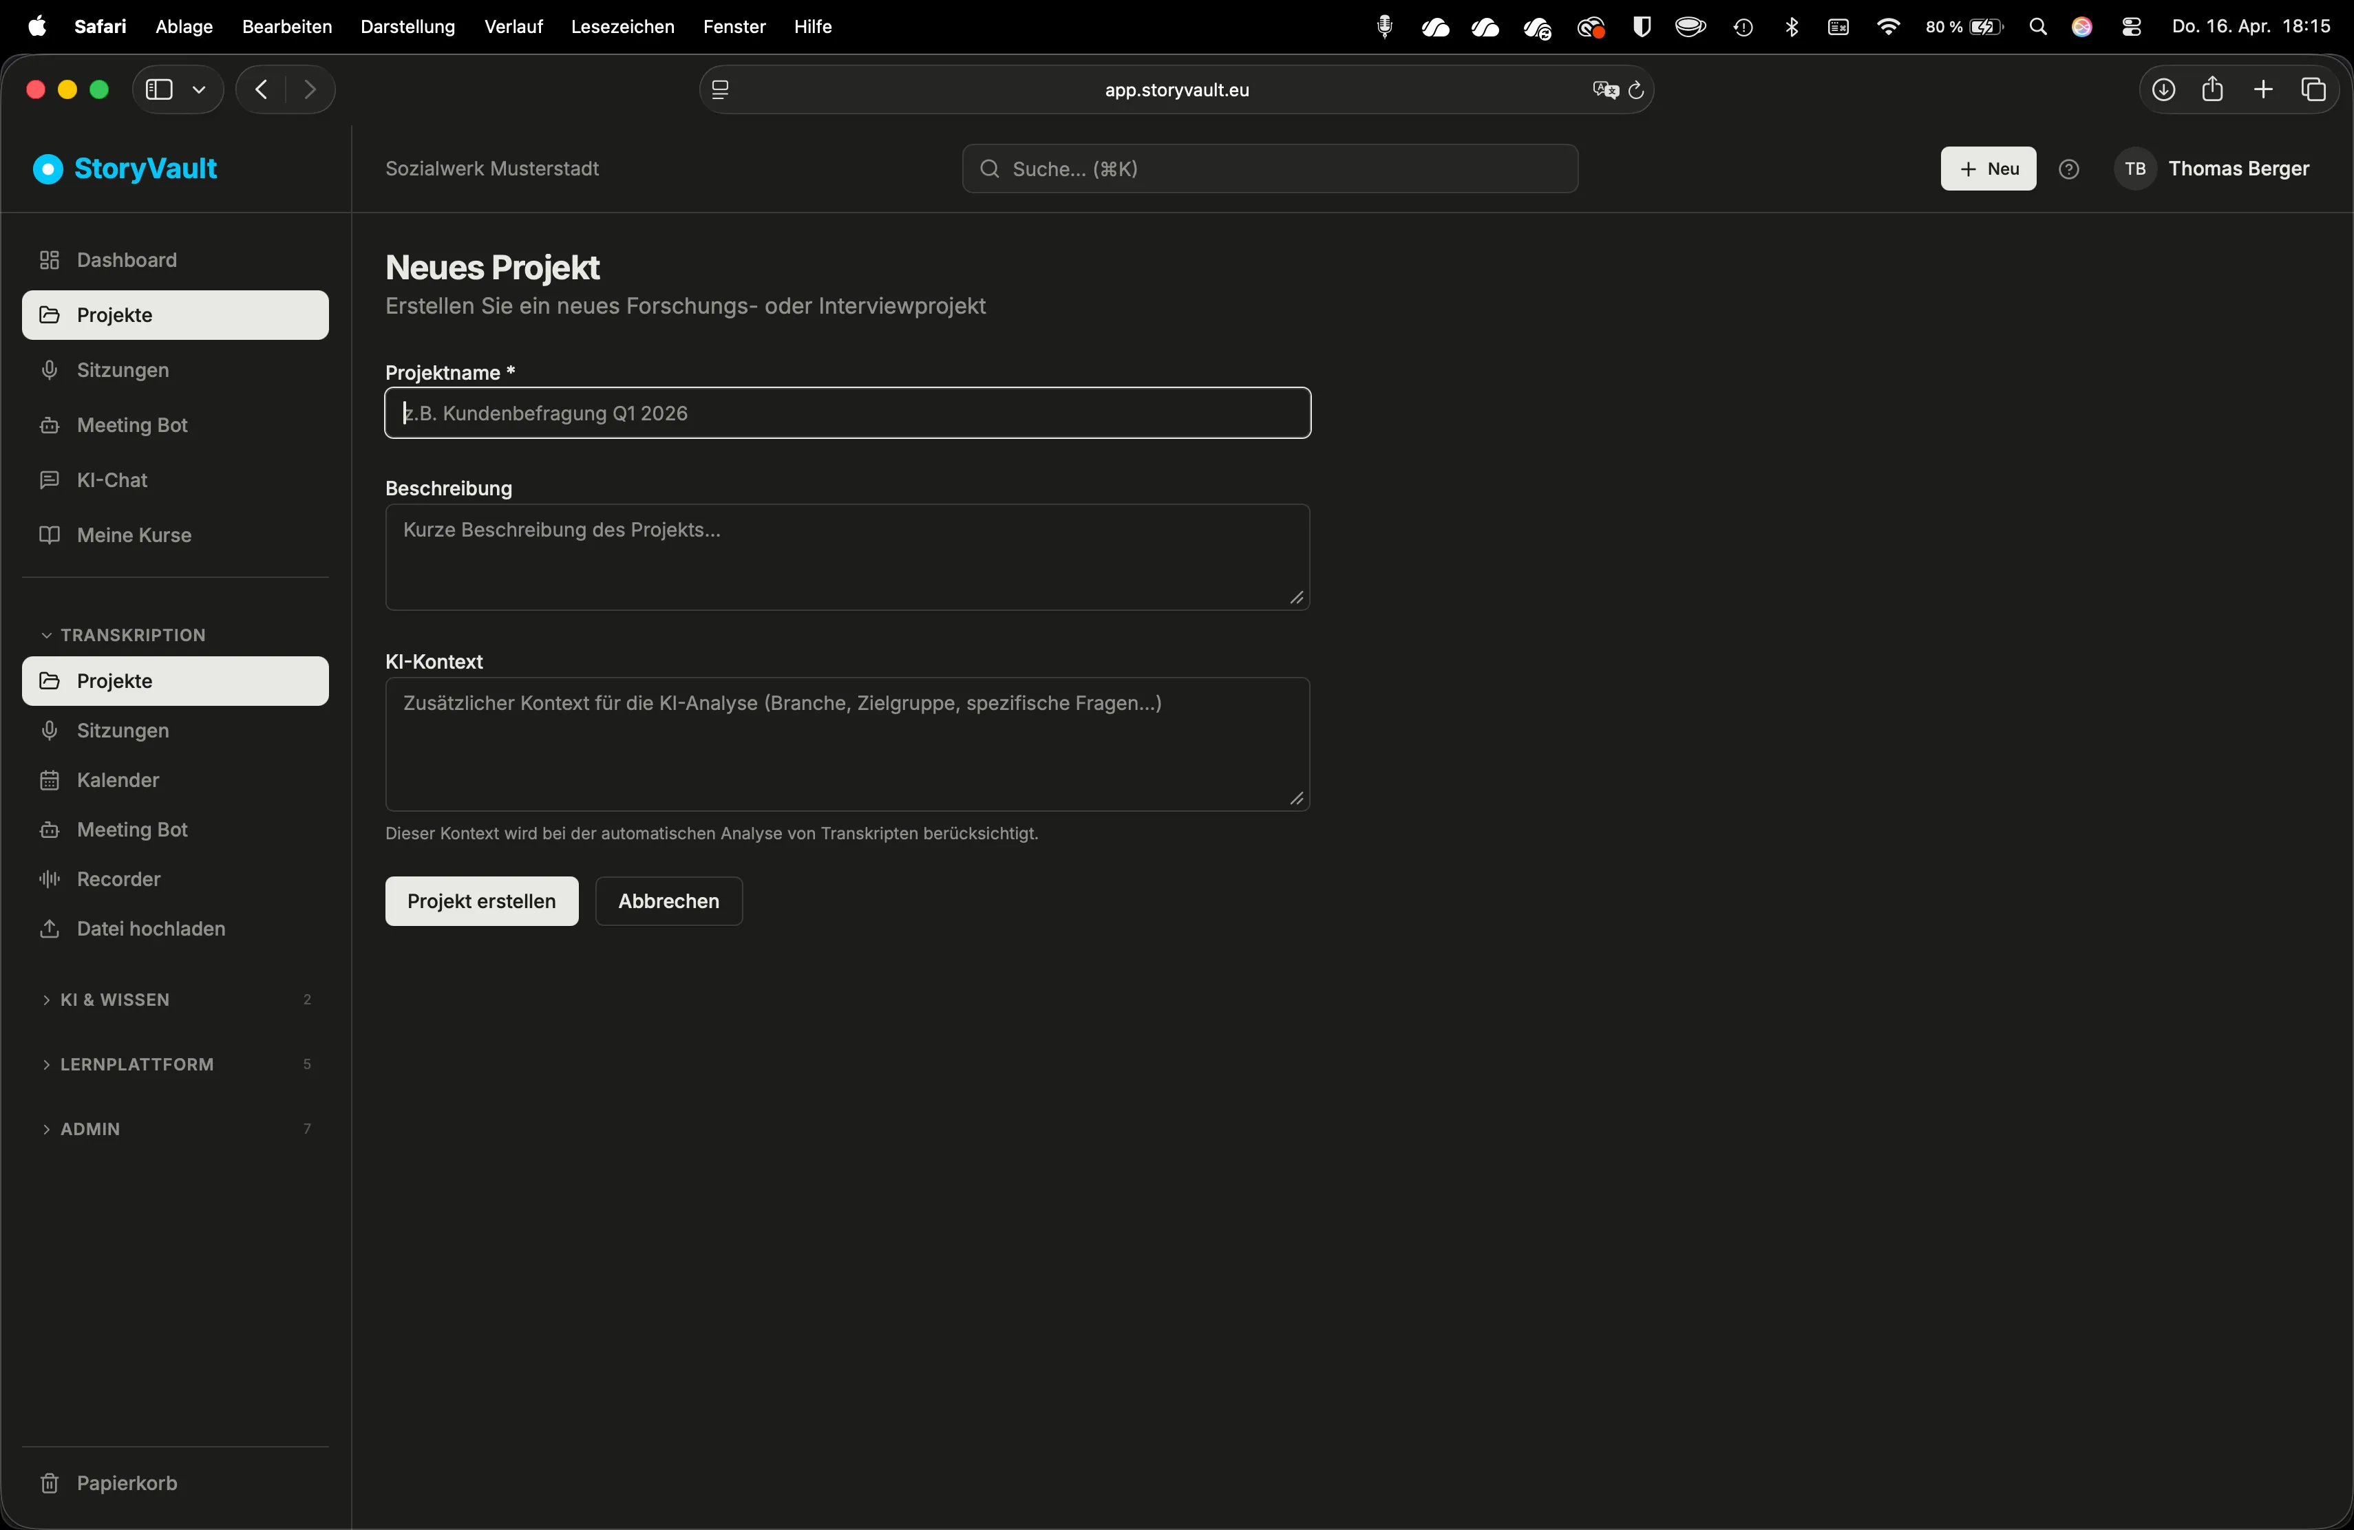Click into the KI-Kontext text area
Viewport: 2354px width, 1530px height.
(x=847, y=744)
